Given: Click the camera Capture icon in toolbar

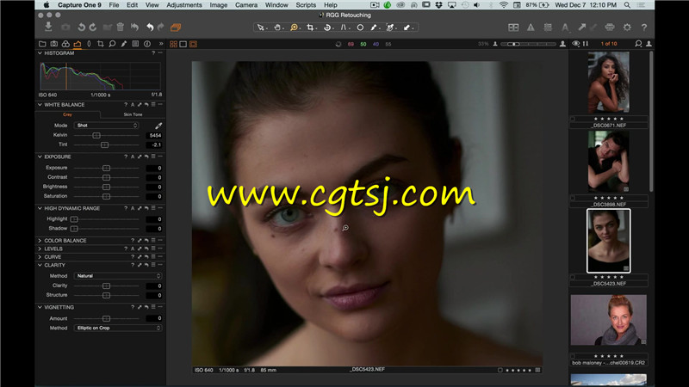Looking at the screenshot, I should [x=65, y=28].
